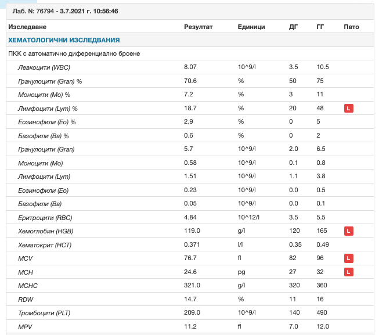Click the MPV test name
379x335 pixels.
point(26,326)
